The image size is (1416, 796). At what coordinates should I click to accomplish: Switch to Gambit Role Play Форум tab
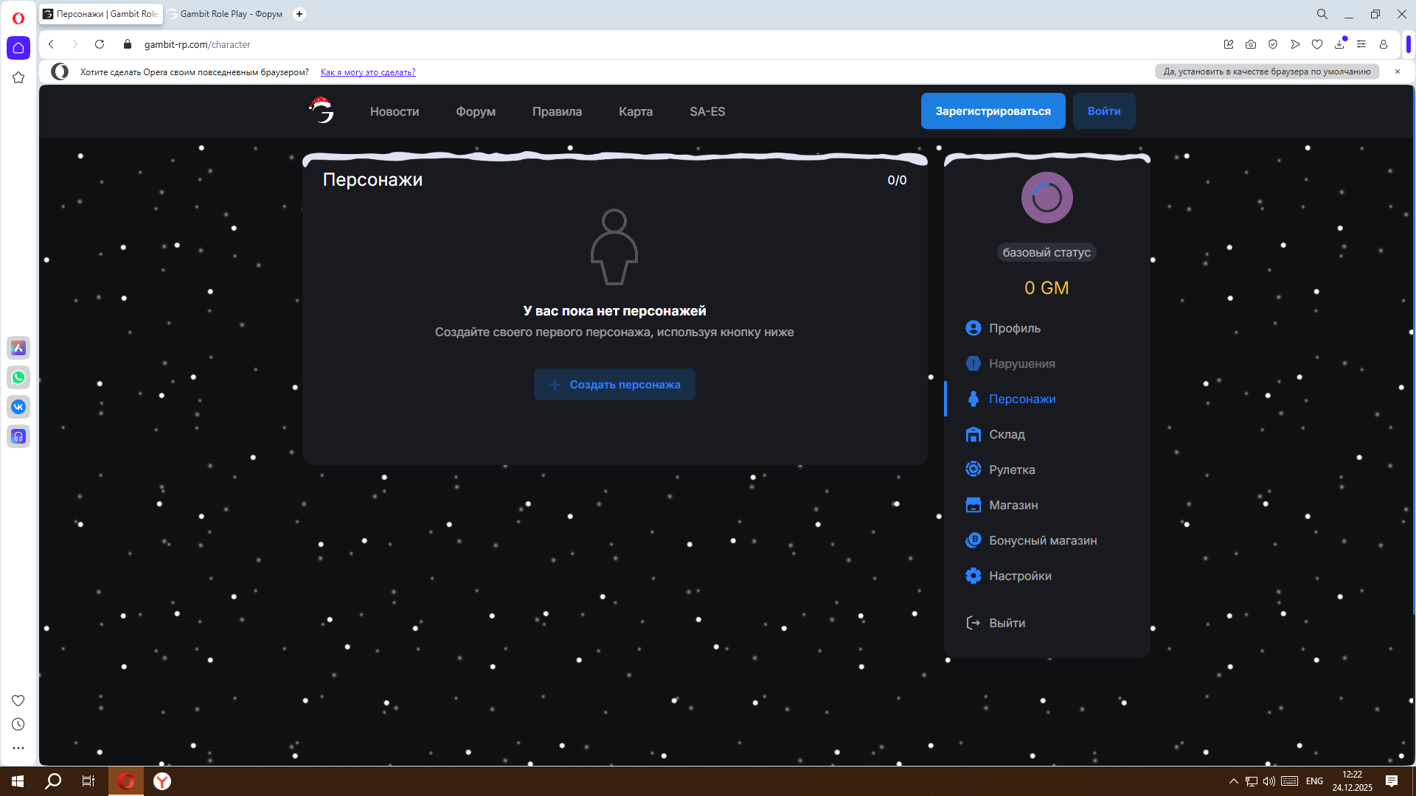(230, 14)
